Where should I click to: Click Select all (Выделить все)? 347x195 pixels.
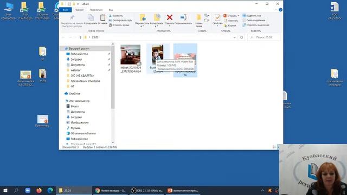click(x=252, y=16)
